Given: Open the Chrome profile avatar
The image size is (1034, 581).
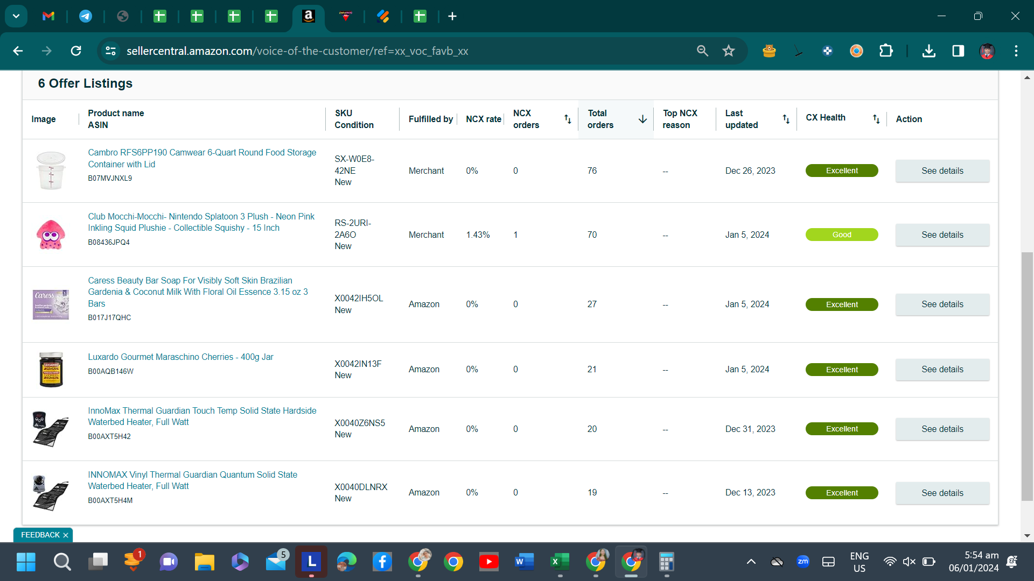Looking at the screenshot, I should click(987, 51).
